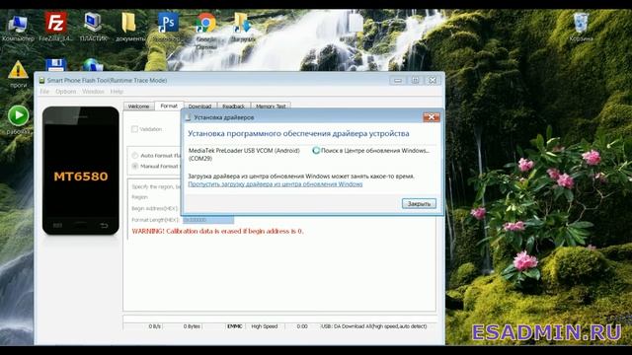Switch to the Welcome tab
The image size is (632, 355).
138,106
